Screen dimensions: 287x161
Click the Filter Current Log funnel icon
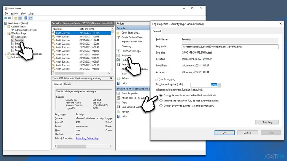[x=118, y=51]
